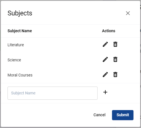Screen dimensions: 141x128
Task: Click the Subject Name column header
Action: pos(20,31)
